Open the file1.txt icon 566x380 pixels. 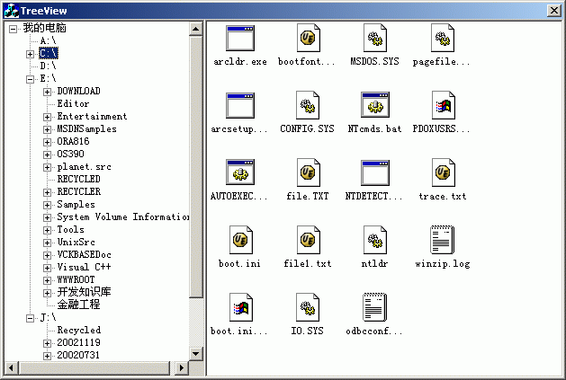click(x=308, y=240)
